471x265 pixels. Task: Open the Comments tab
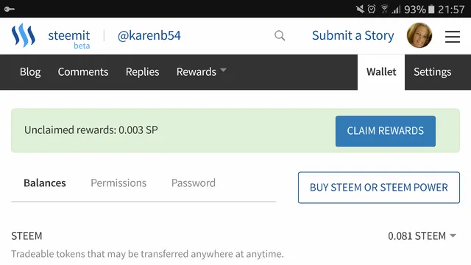[x=83, y=72]
